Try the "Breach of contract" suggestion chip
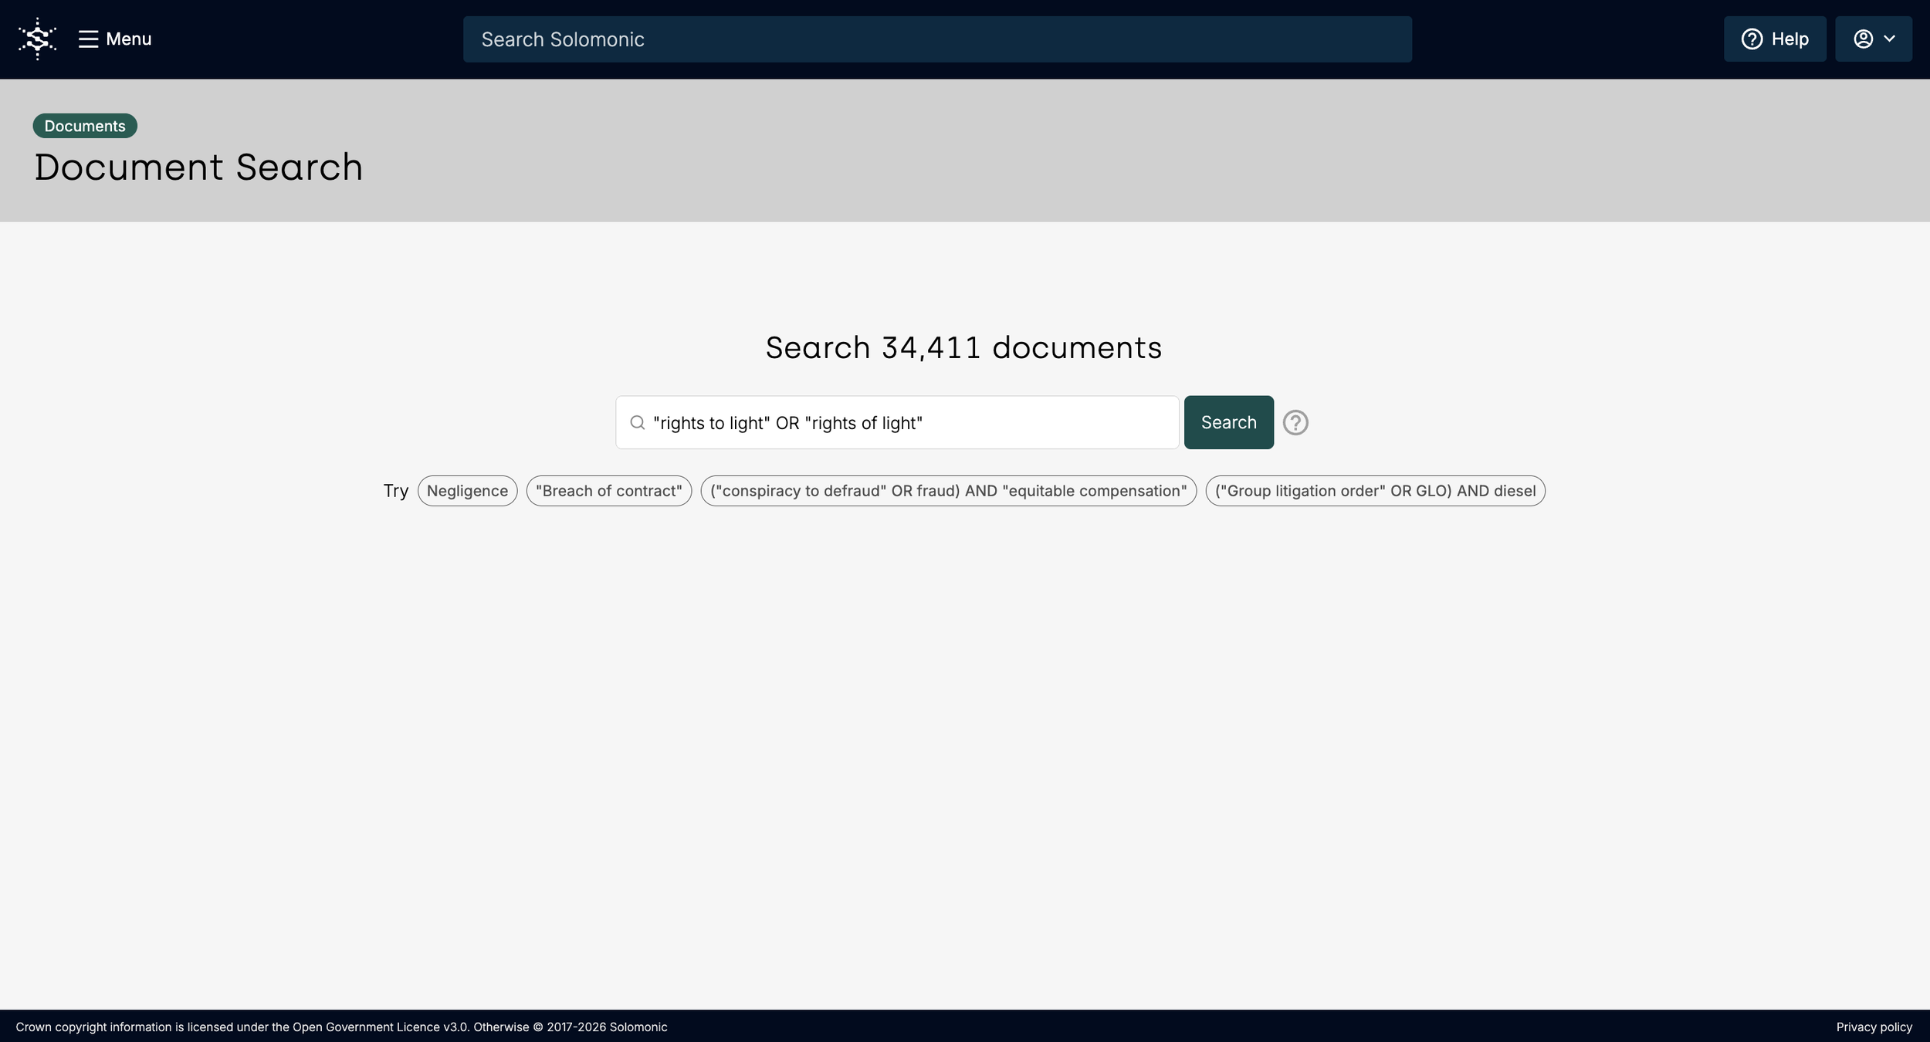The width and height of the screenshot is (1930, 1042). (x=608, y=491)
